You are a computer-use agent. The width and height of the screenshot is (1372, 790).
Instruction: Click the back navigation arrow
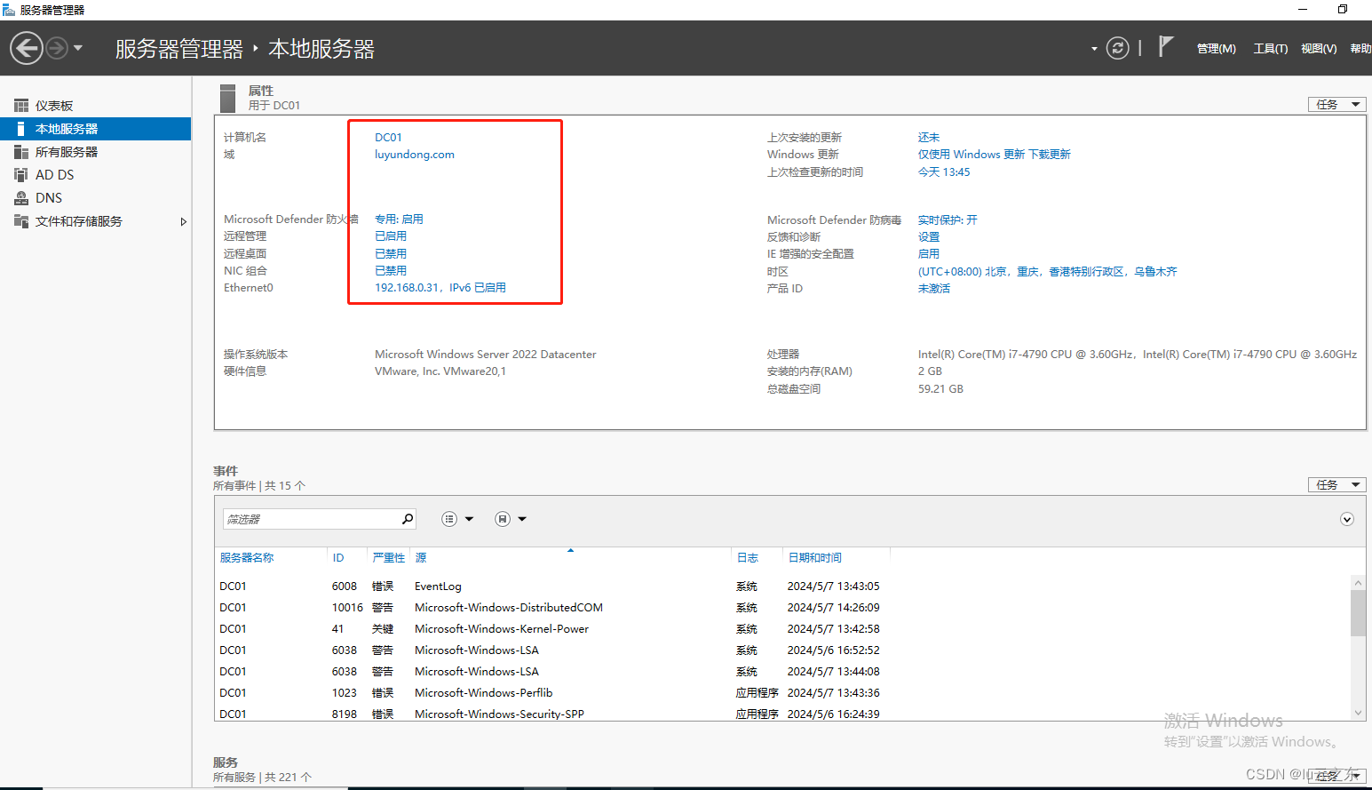(x=27, y=48)
